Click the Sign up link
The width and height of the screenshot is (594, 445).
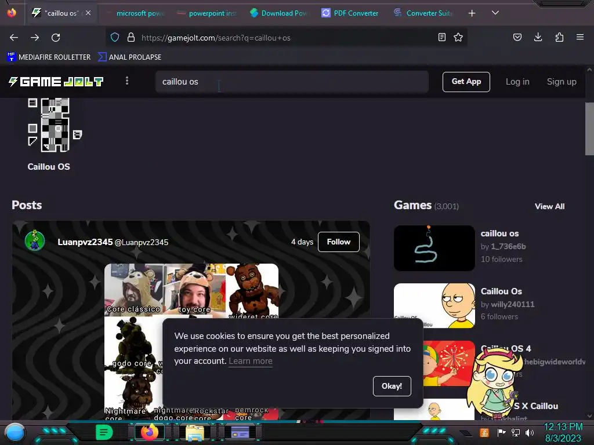click(x=562, y=82)
